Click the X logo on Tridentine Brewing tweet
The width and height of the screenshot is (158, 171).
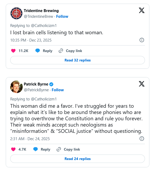tap(142, 10)
